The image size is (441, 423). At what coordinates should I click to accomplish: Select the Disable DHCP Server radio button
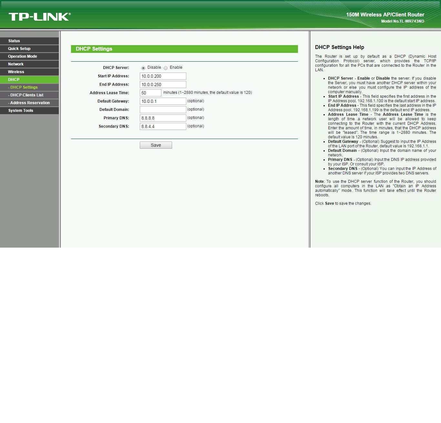tap(143, 68)
